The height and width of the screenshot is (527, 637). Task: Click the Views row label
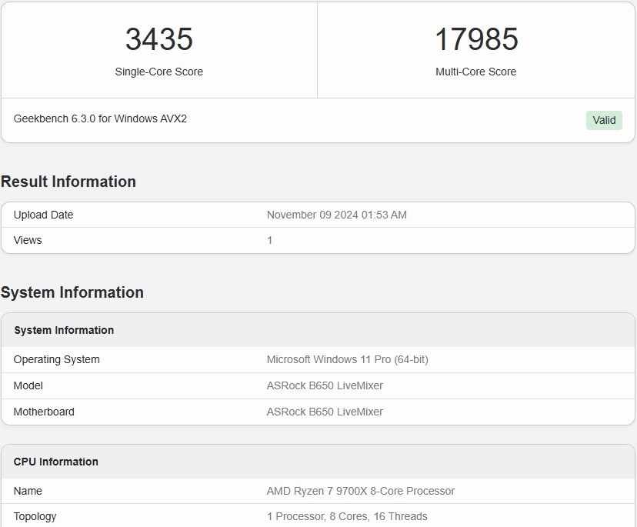pos(28,240)
